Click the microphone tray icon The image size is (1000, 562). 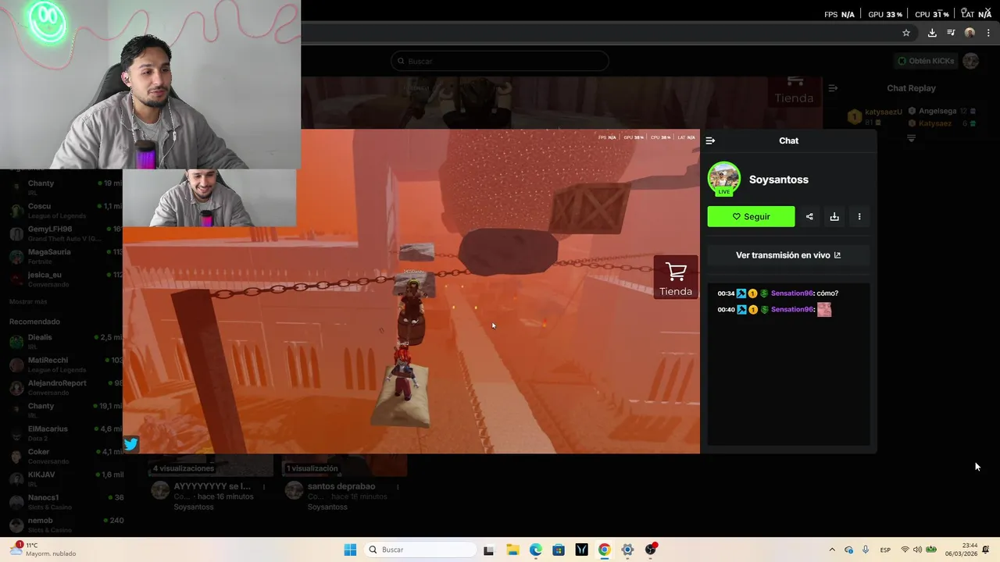point(866,550)
